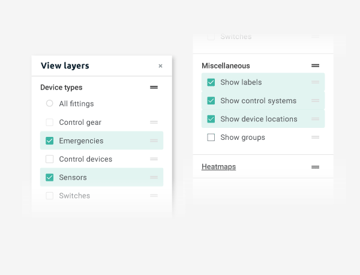Click the Show groups label text
Image resolution: width=360 pixels, height=275 pixels.
[x=242, y=137]
